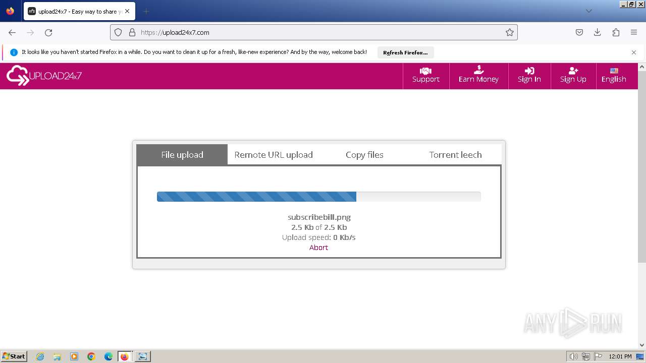Go forward to the next page

coord(30,32)
